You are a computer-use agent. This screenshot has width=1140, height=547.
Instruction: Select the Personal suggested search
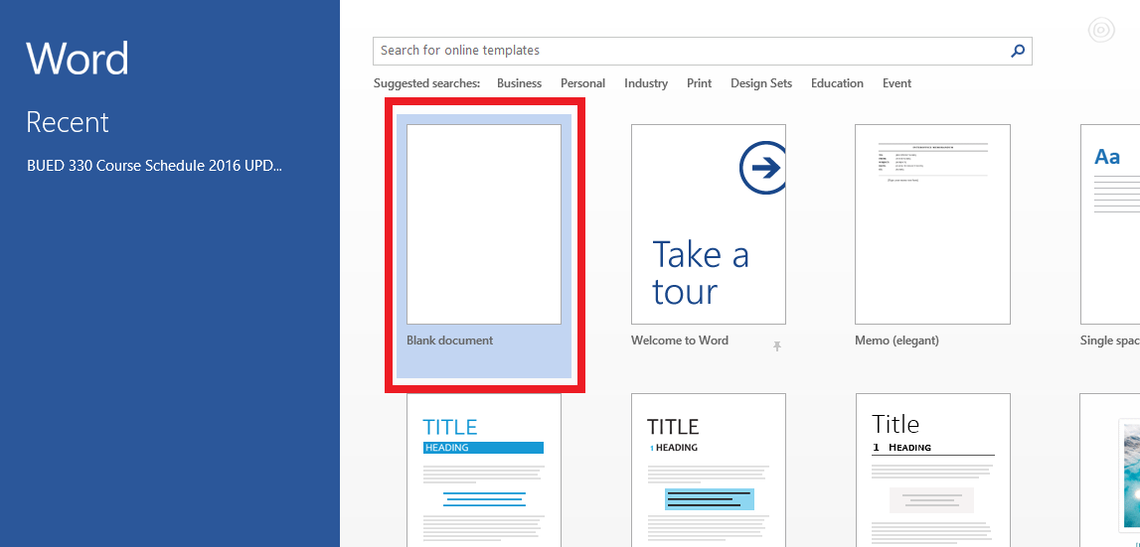point(582,83)
